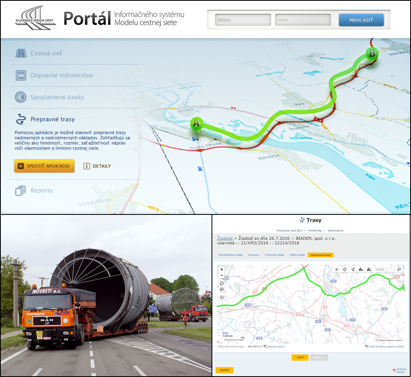Screen dimensions: 411x377
Task: Zoom out the Trasy map with minus
Action: pyautogui.click(x=221, y=276)
